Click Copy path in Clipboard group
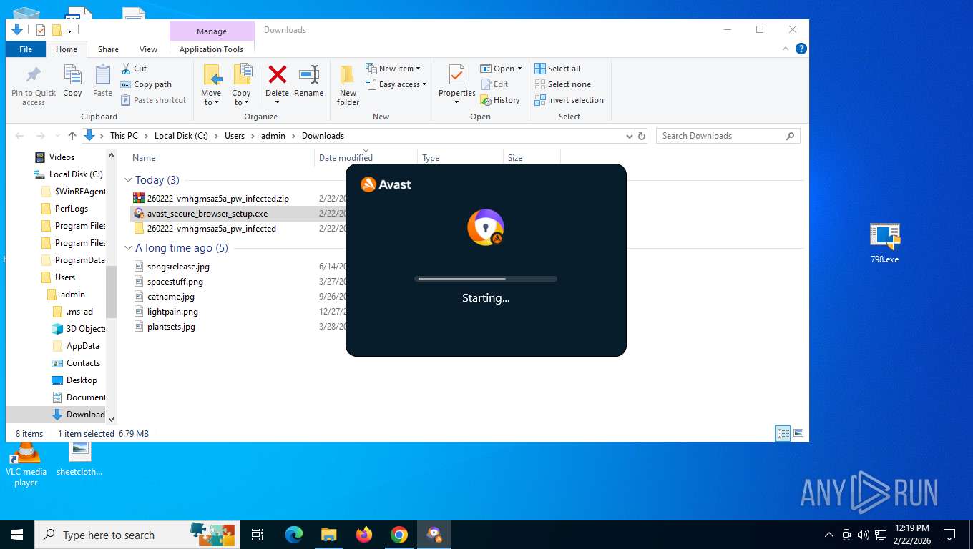973x549 pixels. pyautogui.click(x=146, y=84)
